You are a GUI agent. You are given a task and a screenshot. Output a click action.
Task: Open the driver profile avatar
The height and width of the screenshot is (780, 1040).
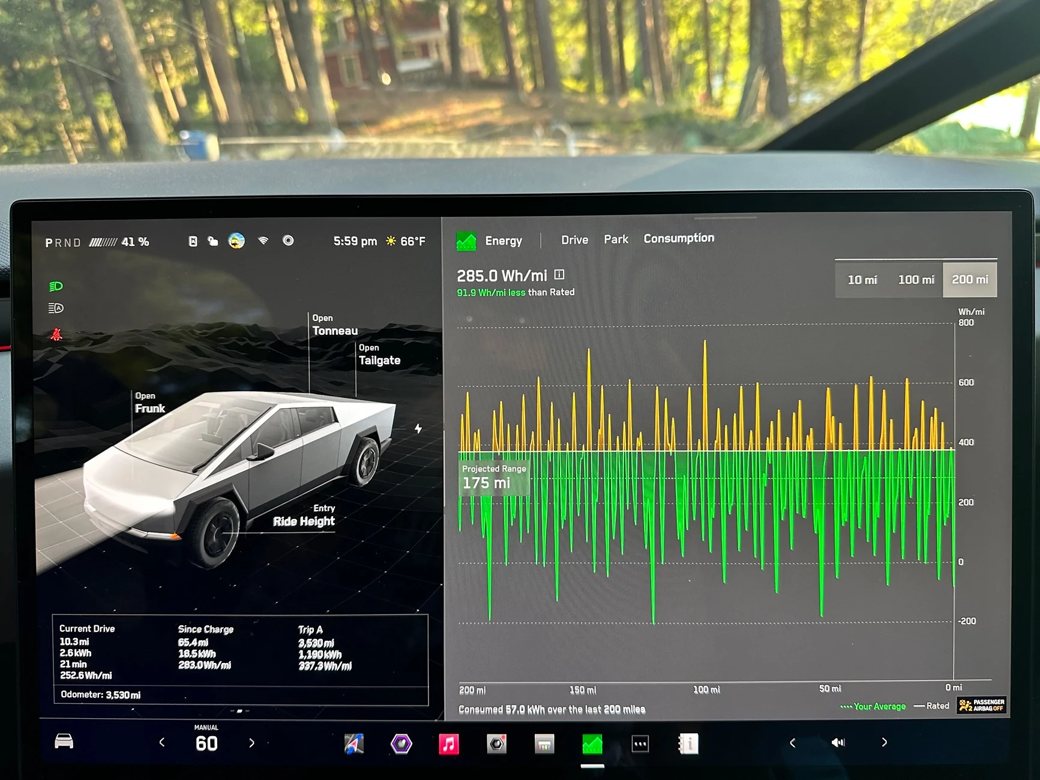click(236, 241)
